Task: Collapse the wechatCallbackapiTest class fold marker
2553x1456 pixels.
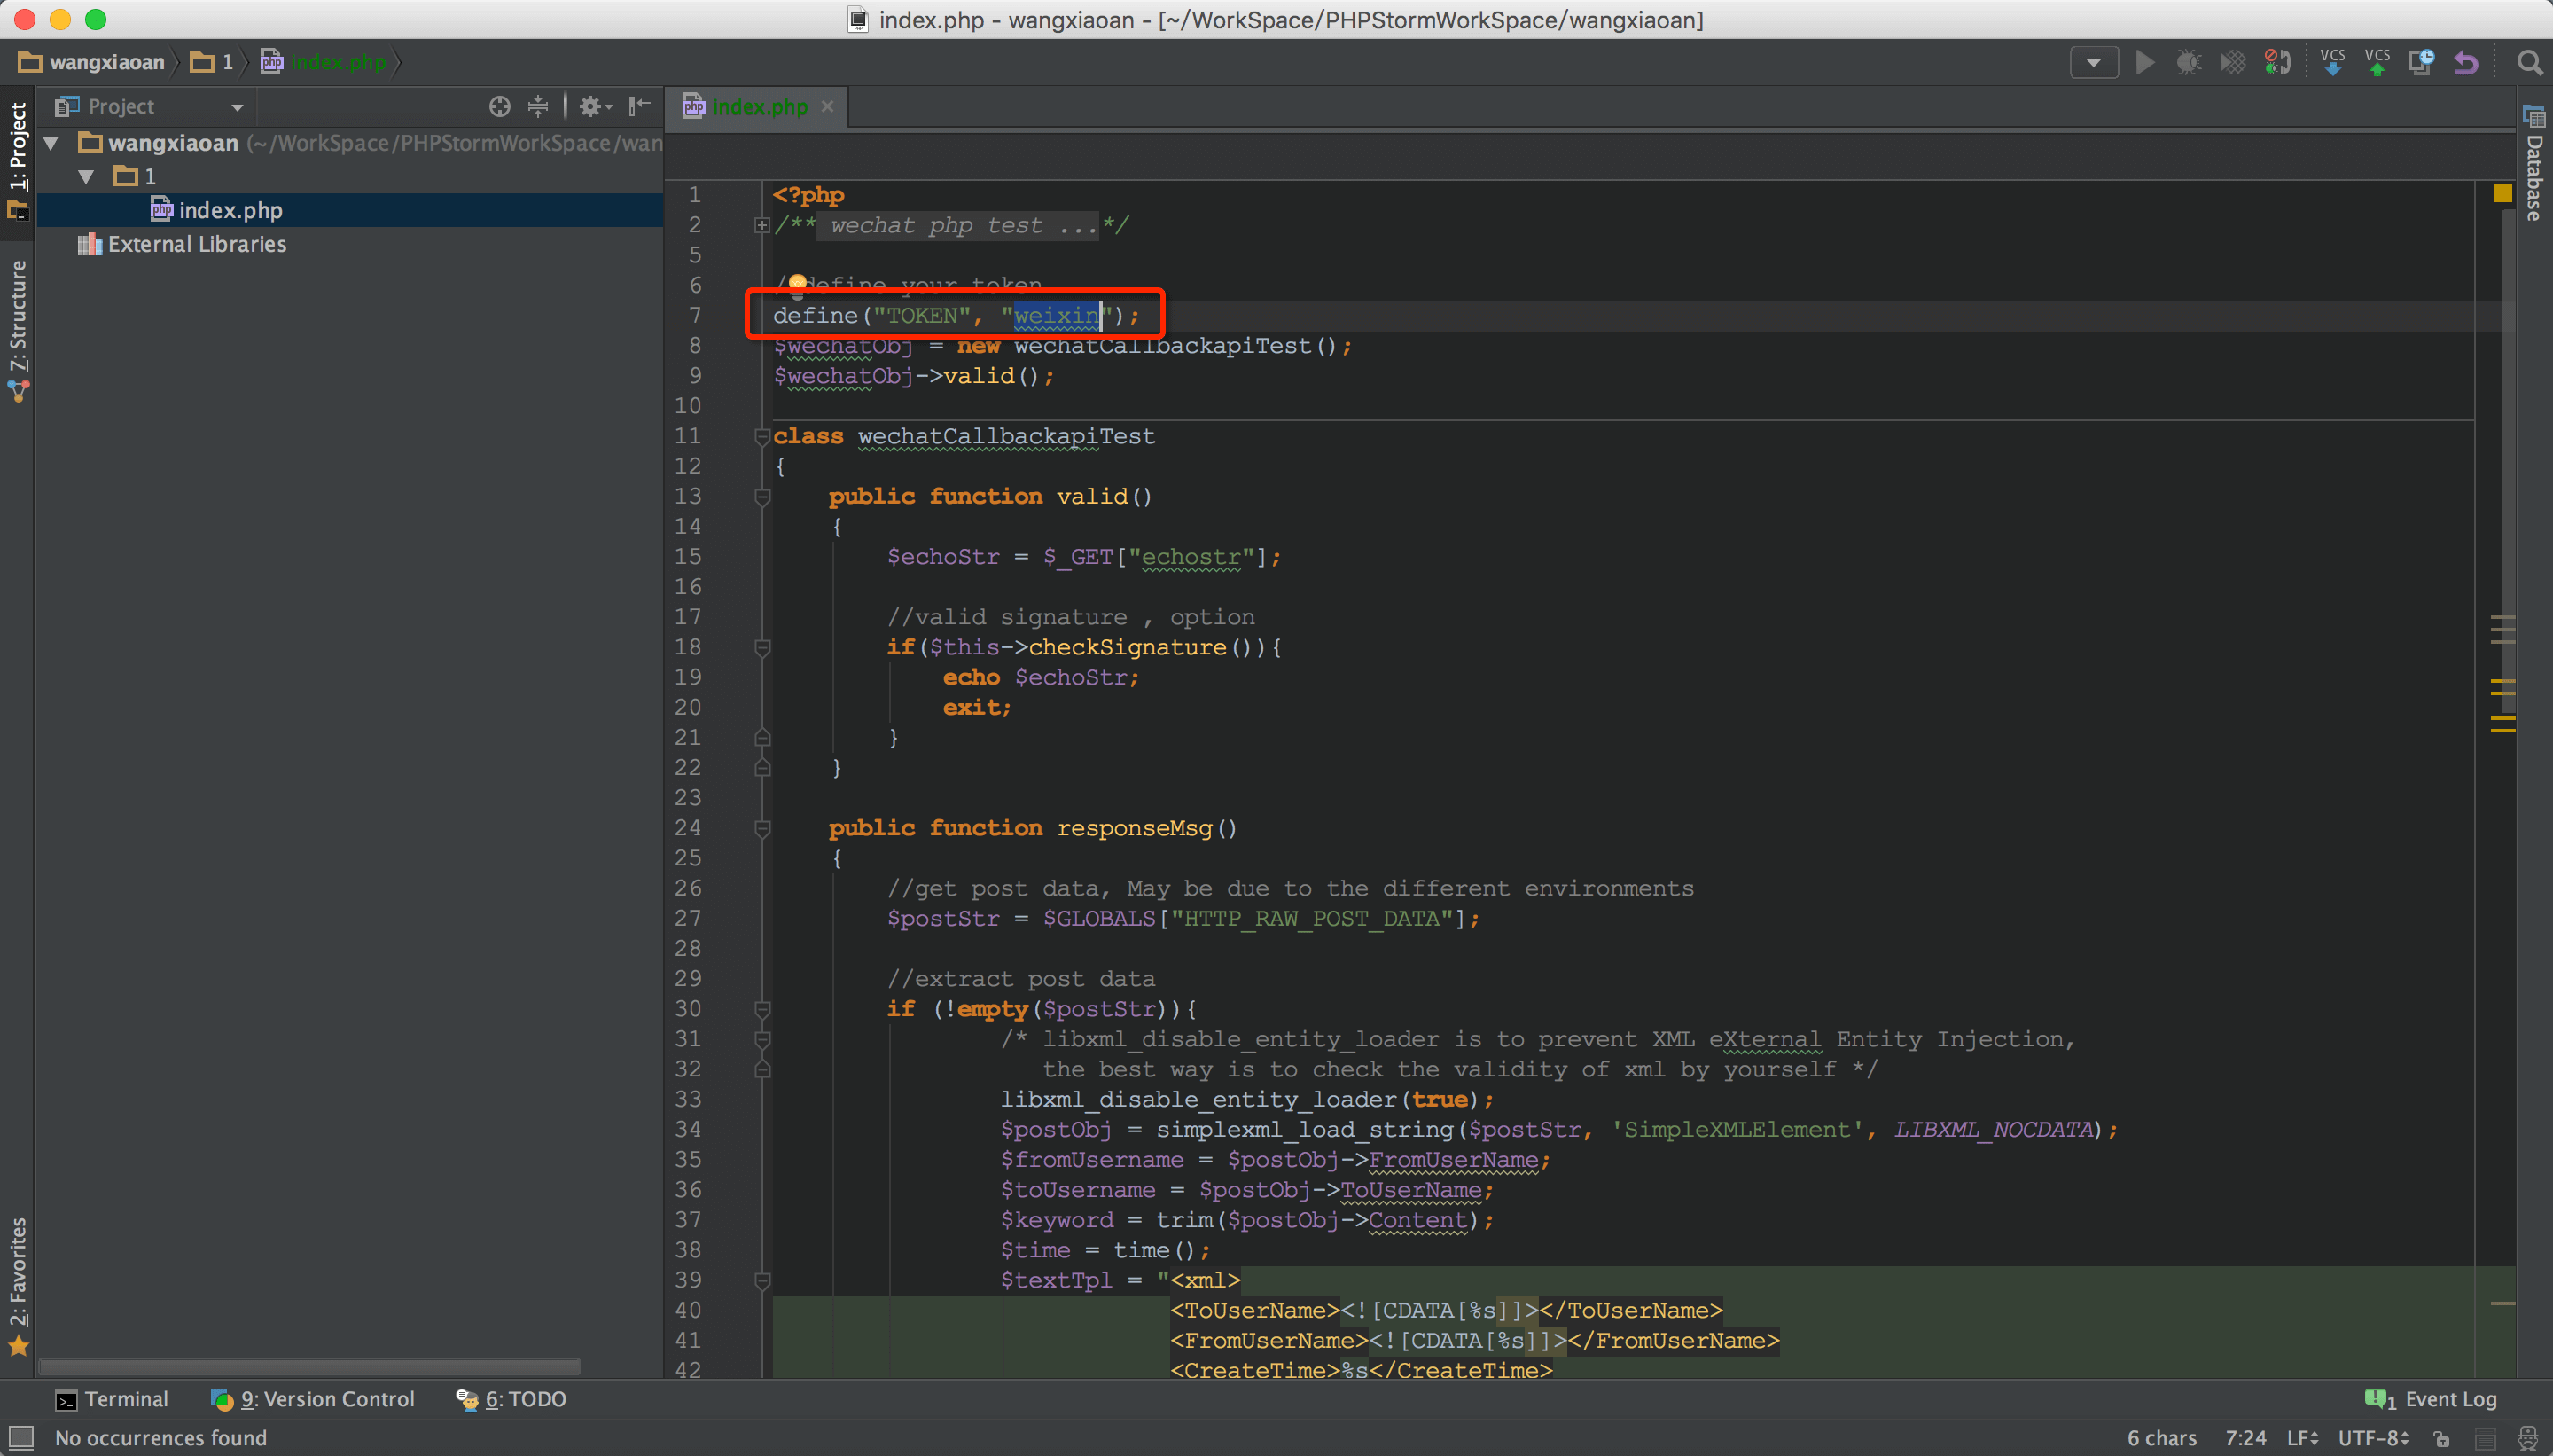Action: coord(761,437)
